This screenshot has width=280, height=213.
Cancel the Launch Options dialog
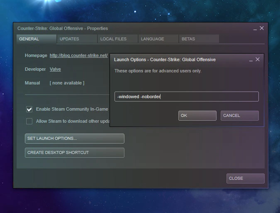click(240, 116)
